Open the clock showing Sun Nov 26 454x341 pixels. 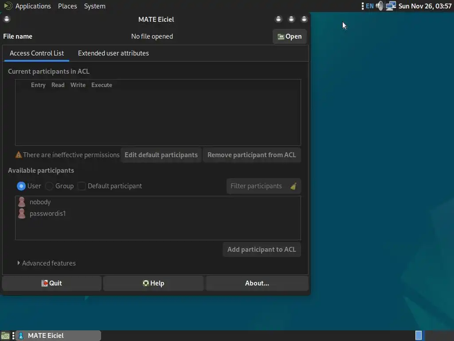[425, 6]
